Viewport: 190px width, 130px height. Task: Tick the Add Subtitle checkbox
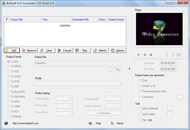pyautogui.click(x=140, y=114)
